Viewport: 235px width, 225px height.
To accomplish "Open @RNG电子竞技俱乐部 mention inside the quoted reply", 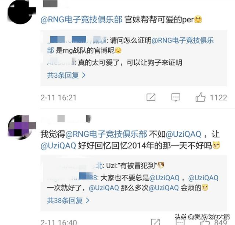I will click(130, 45).
